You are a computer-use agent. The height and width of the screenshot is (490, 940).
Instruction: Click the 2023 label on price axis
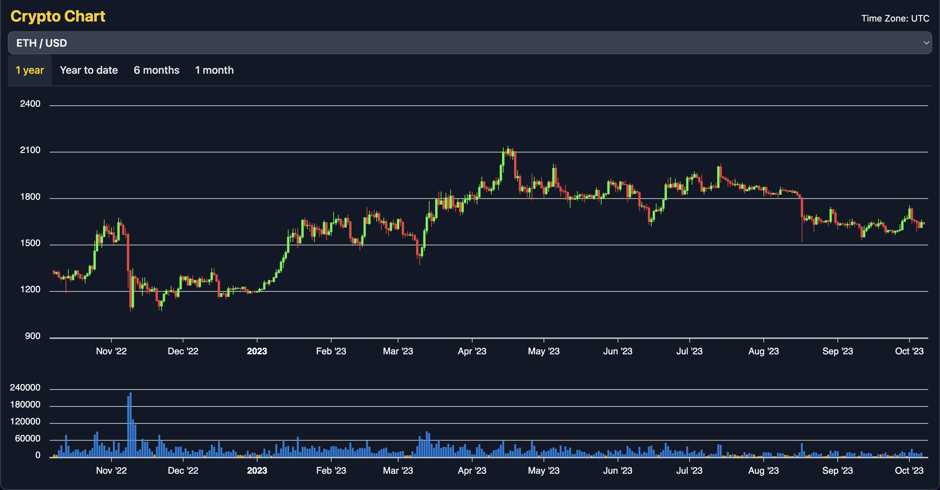coord(257,351)
